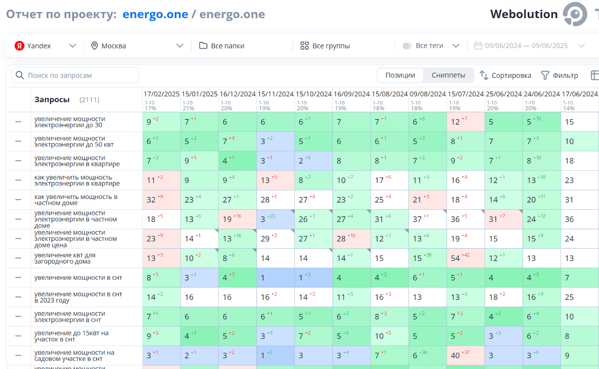The image size is (599, 369).
Task: Open the Yandex search engine dropdown
Action: (72, 46)
